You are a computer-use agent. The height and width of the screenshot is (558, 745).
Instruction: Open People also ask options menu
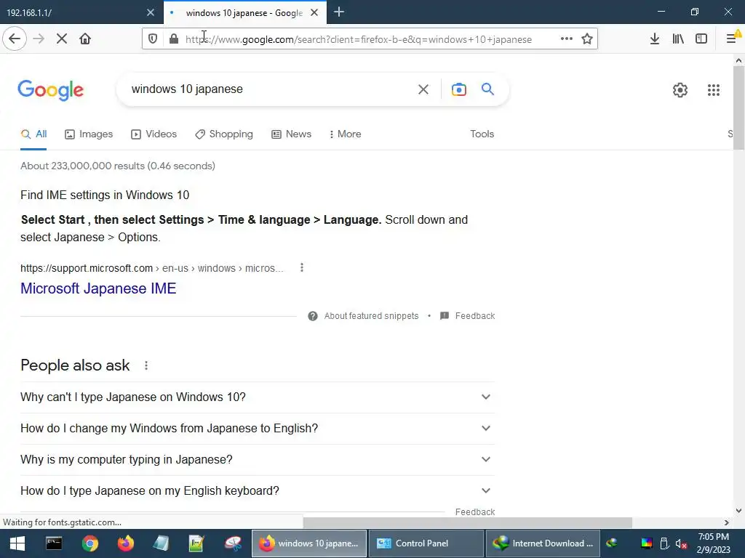click(x=146, y=365)
